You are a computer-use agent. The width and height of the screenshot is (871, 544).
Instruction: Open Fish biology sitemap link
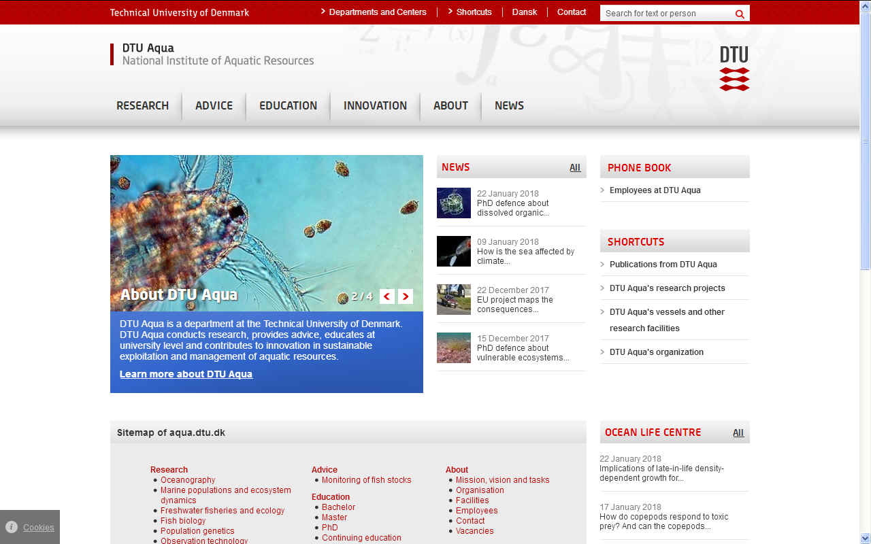pyautogui.click(x=183, y=521)
